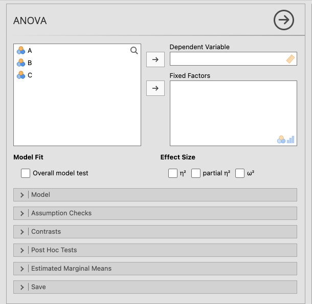Click nominal icon beside variable C
Viewport: 312px width, 304px height.
(x=21, y=75)
